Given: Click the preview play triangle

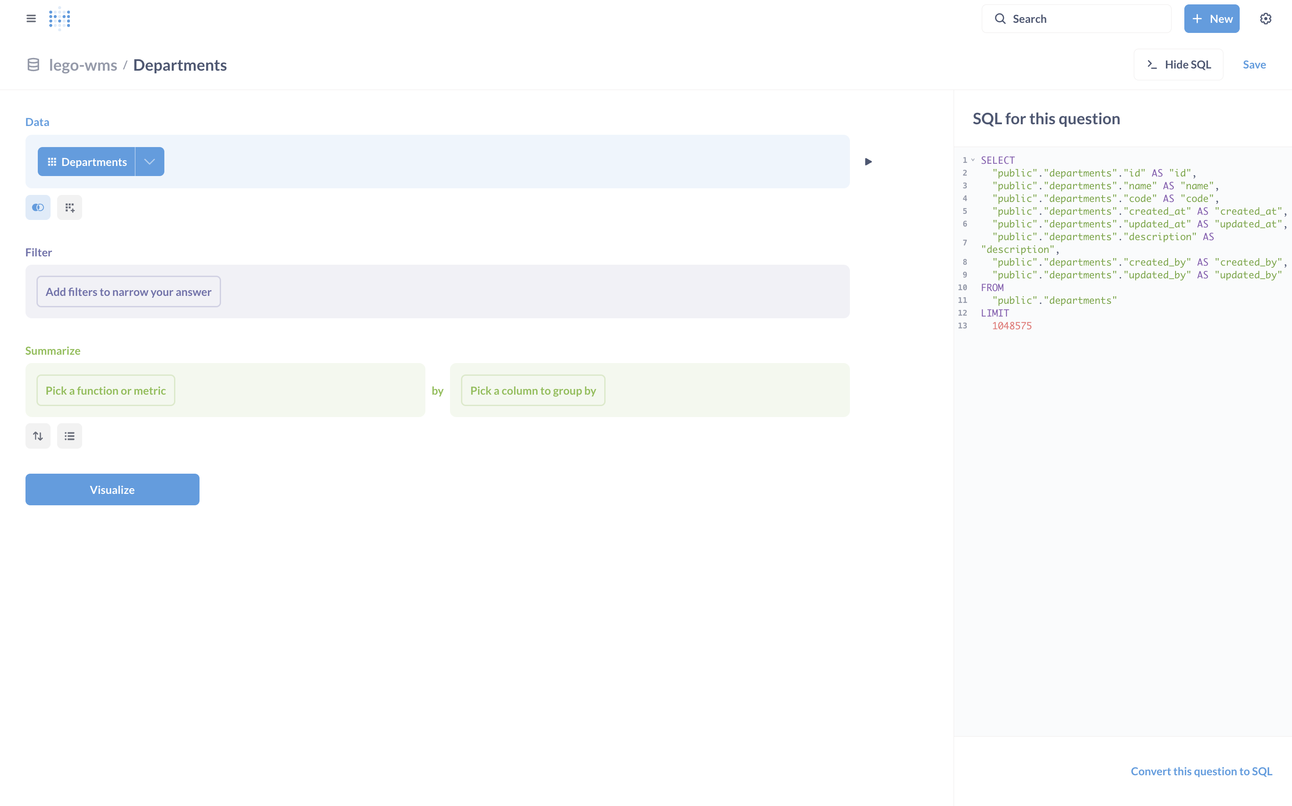Looking at the screenshot, I should (868, 162).
